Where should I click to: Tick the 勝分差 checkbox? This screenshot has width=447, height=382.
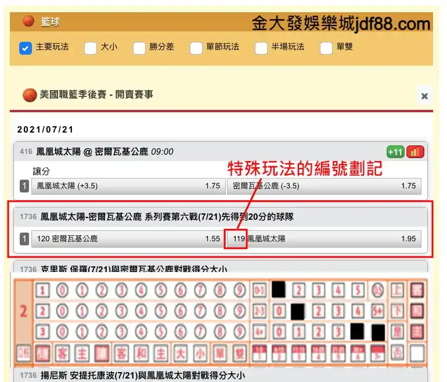click(x=139, y=48)
